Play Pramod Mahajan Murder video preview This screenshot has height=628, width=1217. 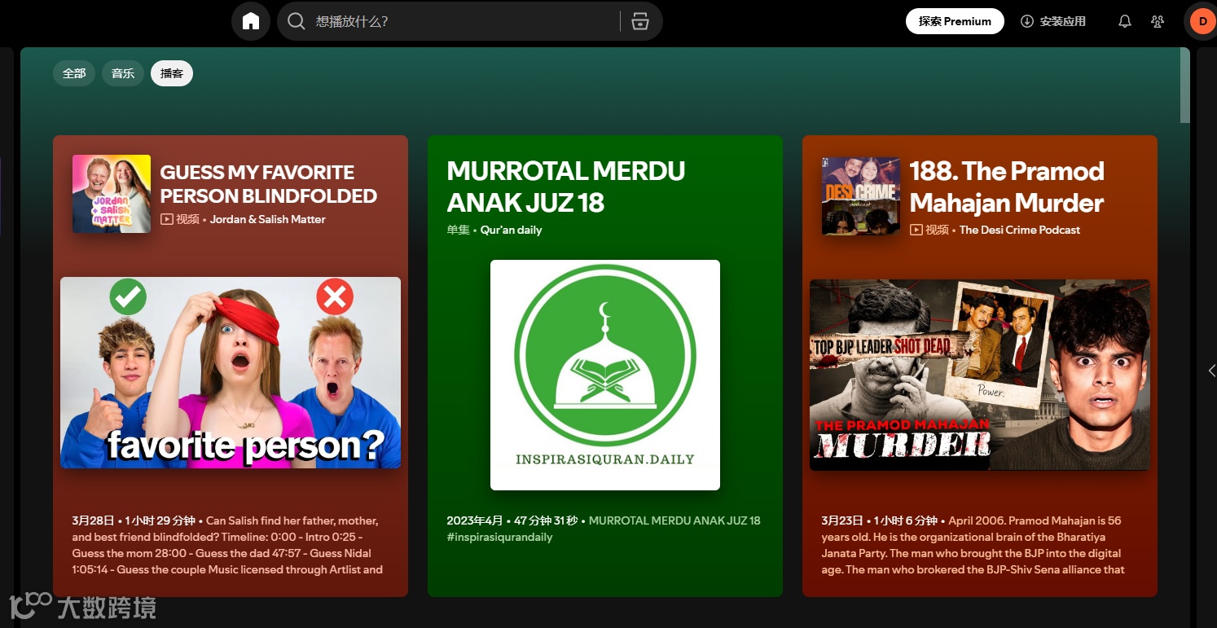(x=980, y=375)
